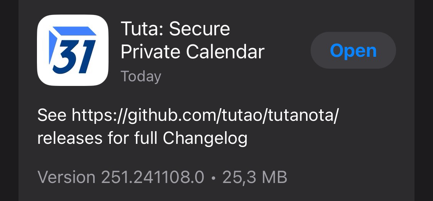Click the word "Changelog" in the release notes
This screenshot has height=201, width=433.
click(x=205, y=138)
